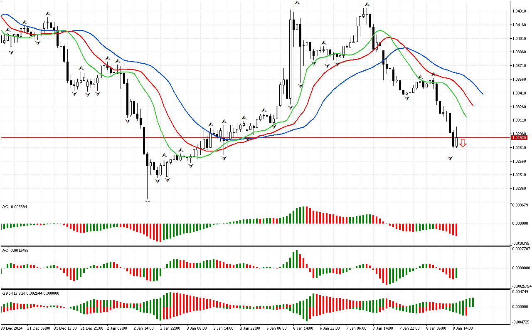Screen dimensions: 532x333
Task: Click the 0.0027707 value on the AC scale
Action: (x=522, y=249)
